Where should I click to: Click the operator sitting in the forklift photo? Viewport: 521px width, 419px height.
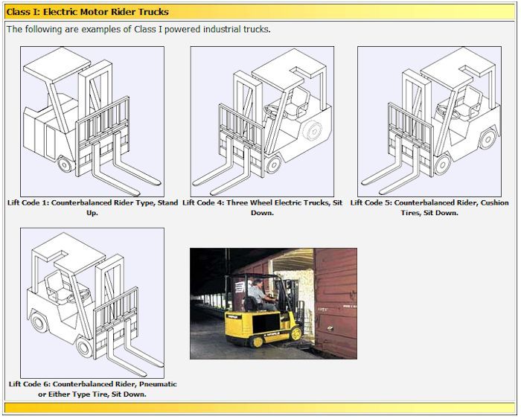(x=257, y=294)
